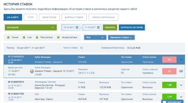This screenshot has width=188, height=103.
Task: Open the Все filter dropdown
Action: 95,37
